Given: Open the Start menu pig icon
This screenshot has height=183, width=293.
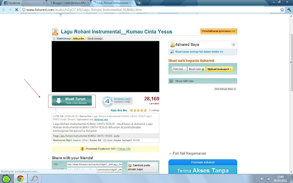Looking at the screenshot, I should click(6, 179).
